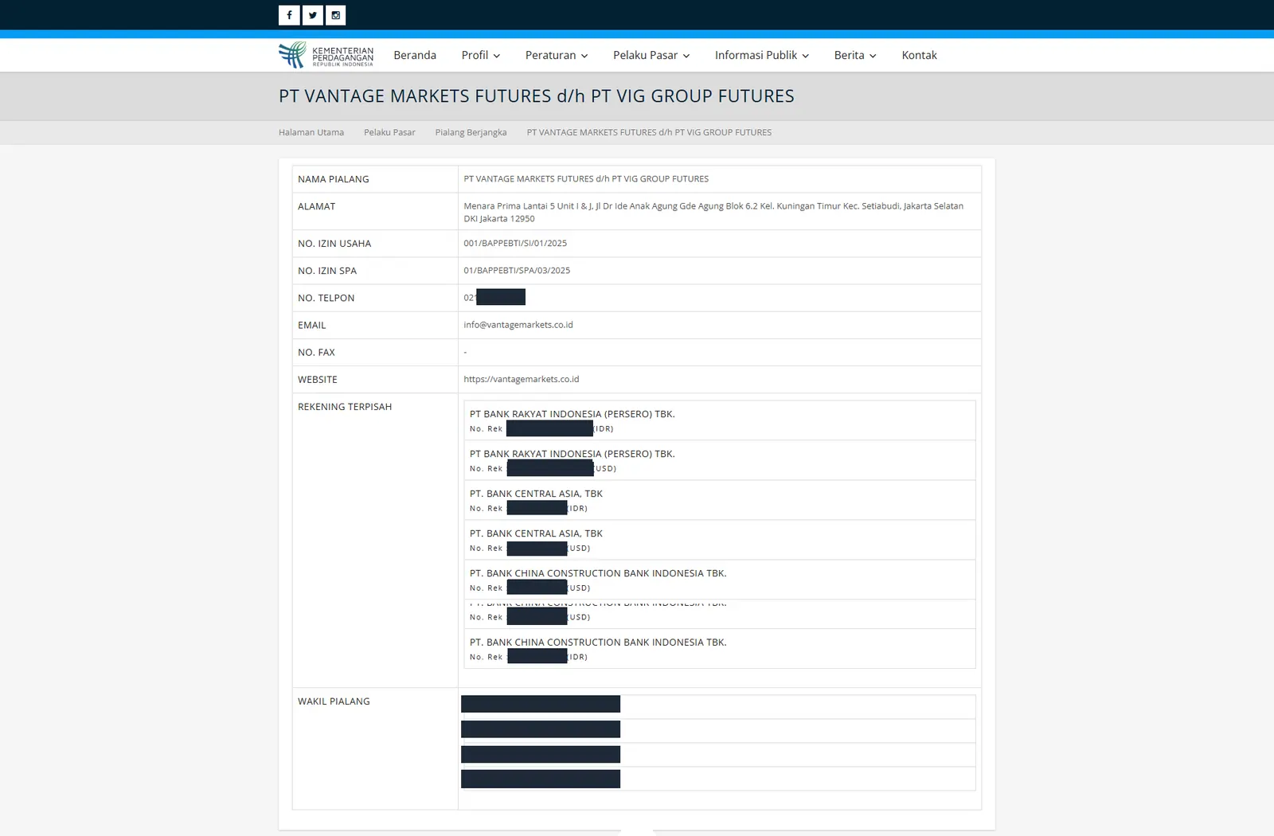Select izin SPA number 01/BAPPEBTI/SPA/03/2025
Screen dimensions: 1274x836
517,270
